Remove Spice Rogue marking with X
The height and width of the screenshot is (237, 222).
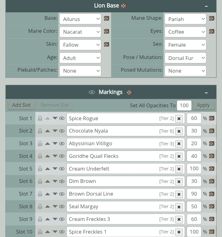click(179, 119)
